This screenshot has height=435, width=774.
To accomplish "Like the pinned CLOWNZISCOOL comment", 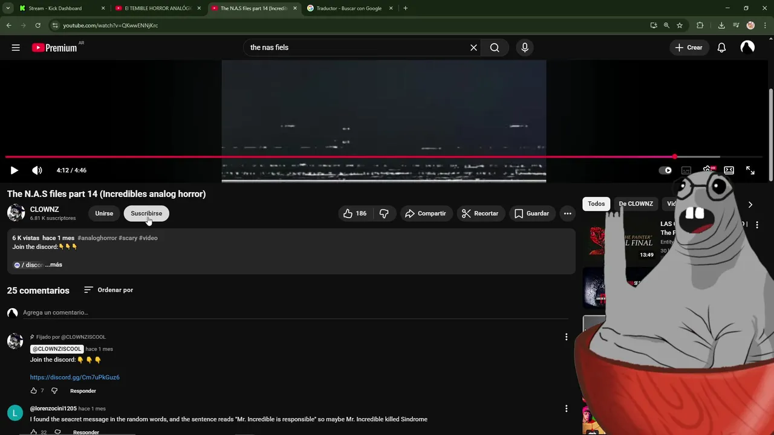I will click(34, 391).
